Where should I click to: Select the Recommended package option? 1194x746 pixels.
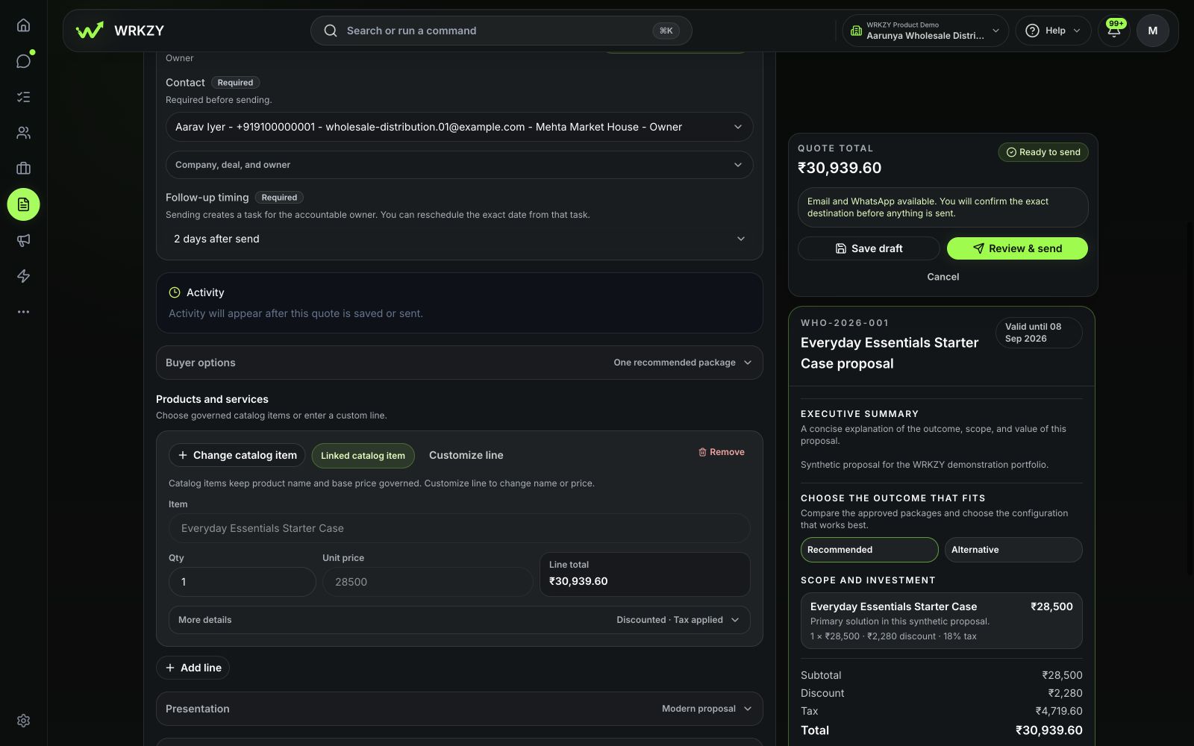869,550
